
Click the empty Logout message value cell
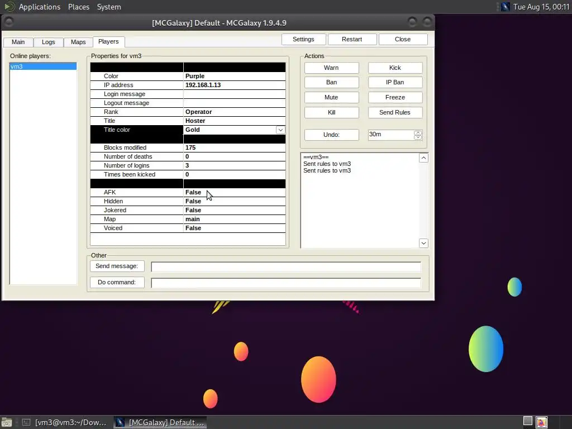234,103
